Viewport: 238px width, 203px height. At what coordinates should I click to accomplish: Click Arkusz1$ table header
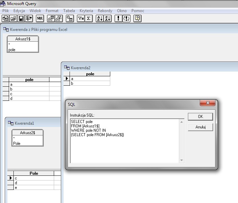coord(23,39)
